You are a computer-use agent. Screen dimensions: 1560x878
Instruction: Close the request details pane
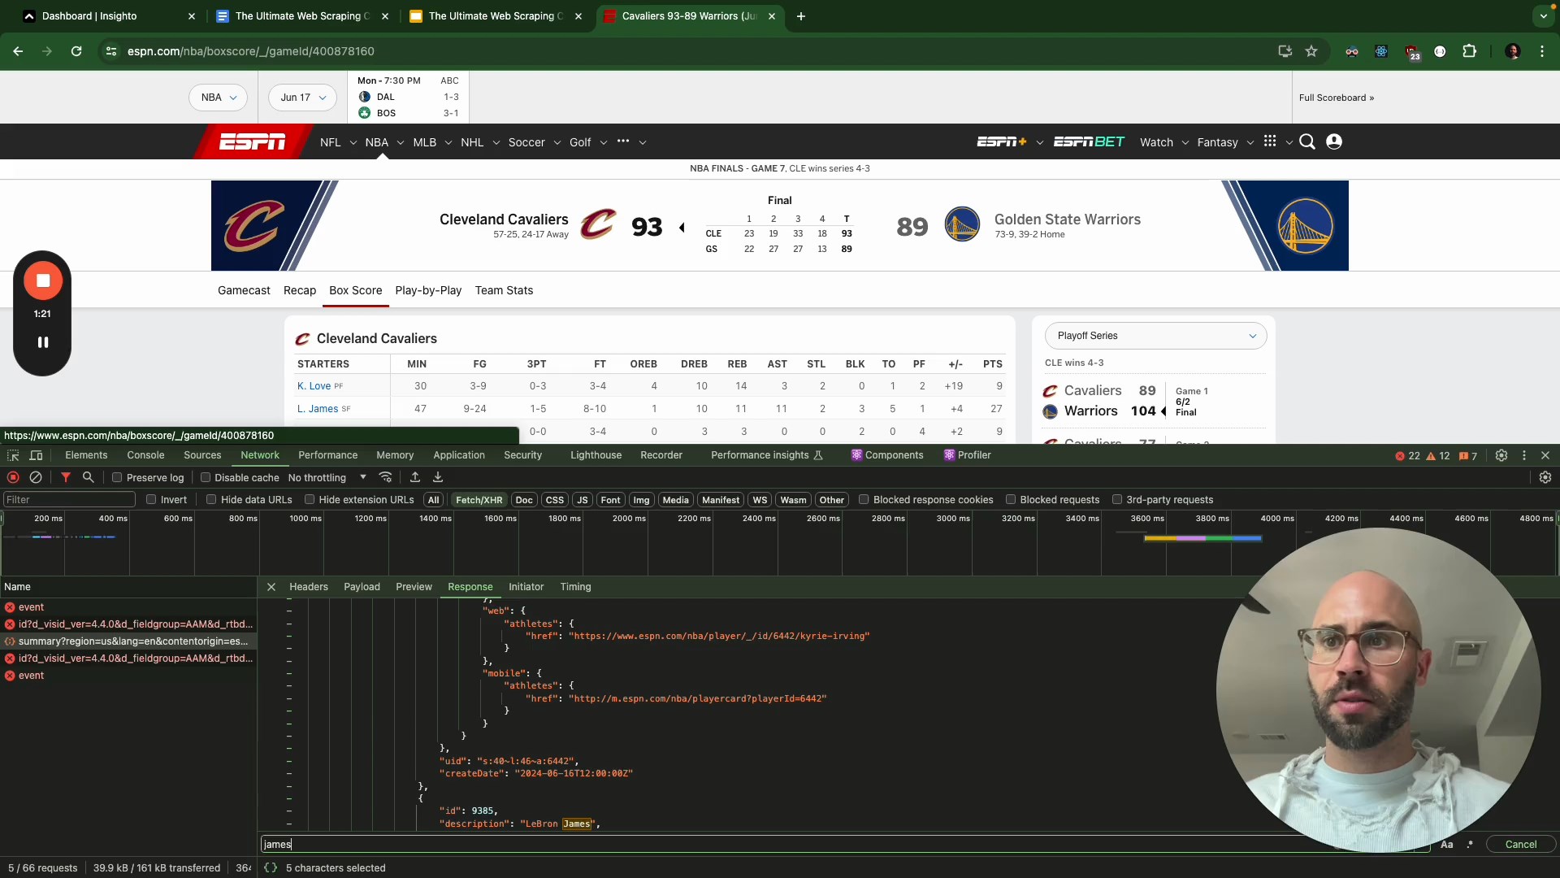click(x=271, y=587)
